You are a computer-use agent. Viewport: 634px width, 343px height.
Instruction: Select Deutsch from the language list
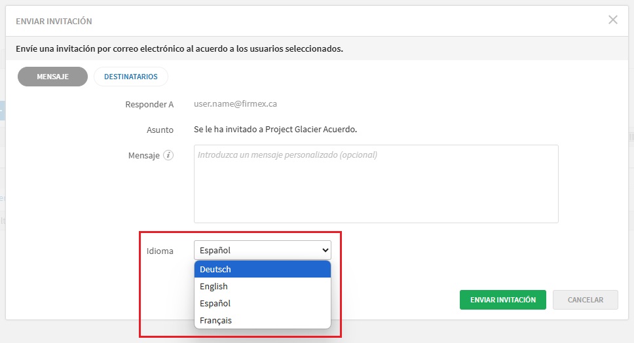pyautogui.click(x=263, y=269)
